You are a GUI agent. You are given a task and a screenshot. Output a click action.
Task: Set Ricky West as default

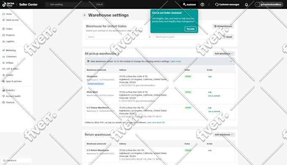(x=214, y=96)
